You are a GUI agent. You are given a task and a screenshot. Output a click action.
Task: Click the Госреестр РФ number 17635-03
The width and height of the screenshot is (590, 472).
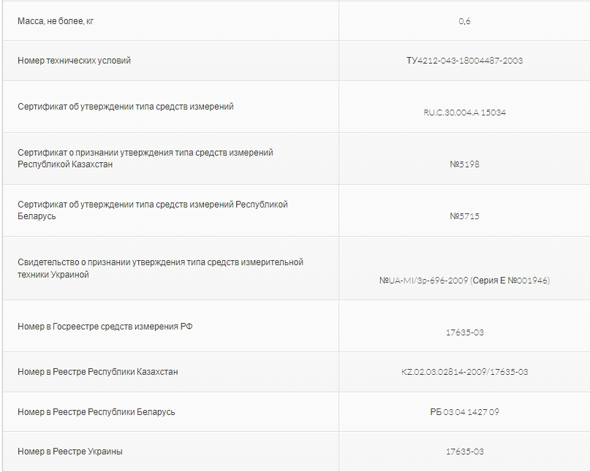coord(464,332)
